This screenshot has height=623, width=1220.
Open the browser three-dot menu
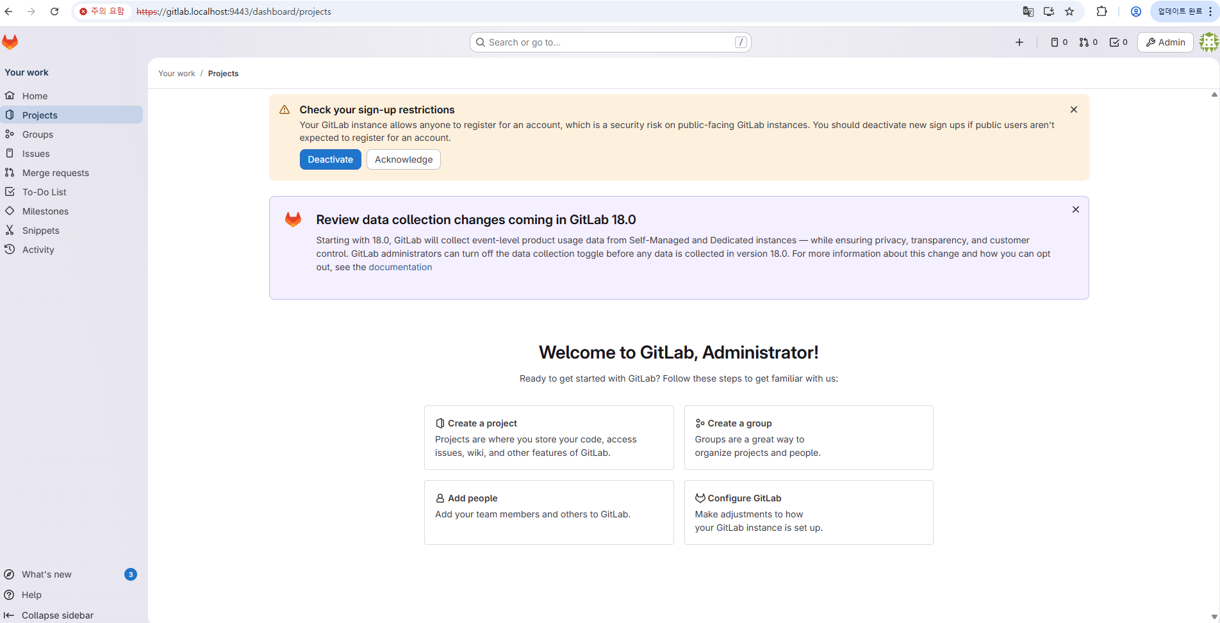tap(1210, 12)
